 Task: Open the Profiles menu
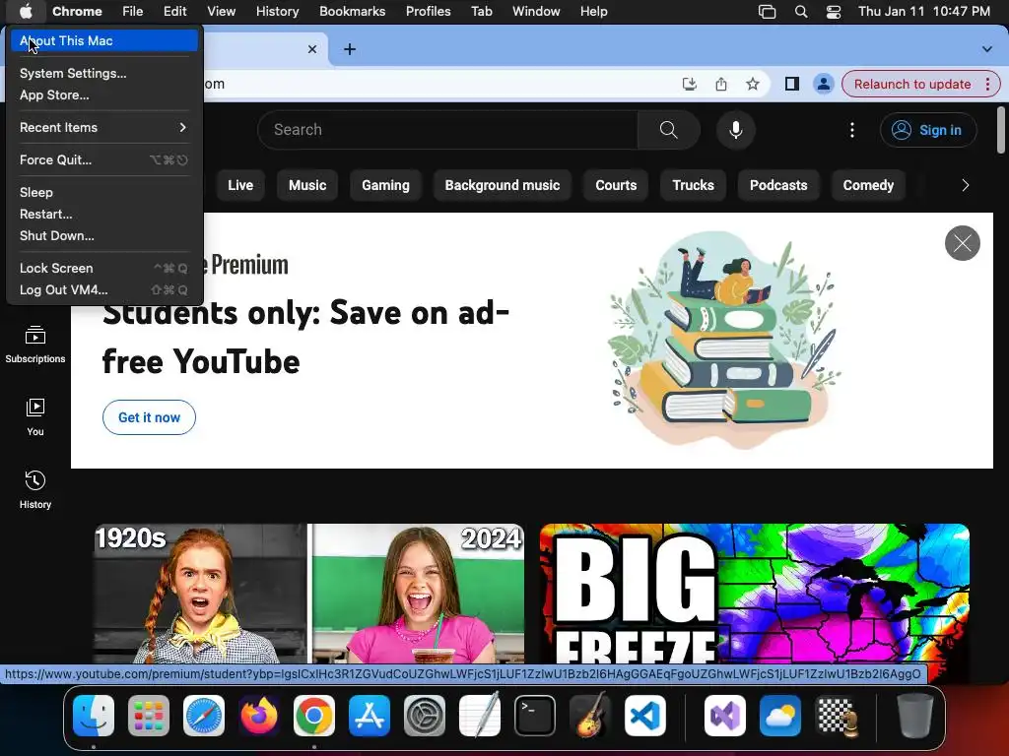[428, 11]
